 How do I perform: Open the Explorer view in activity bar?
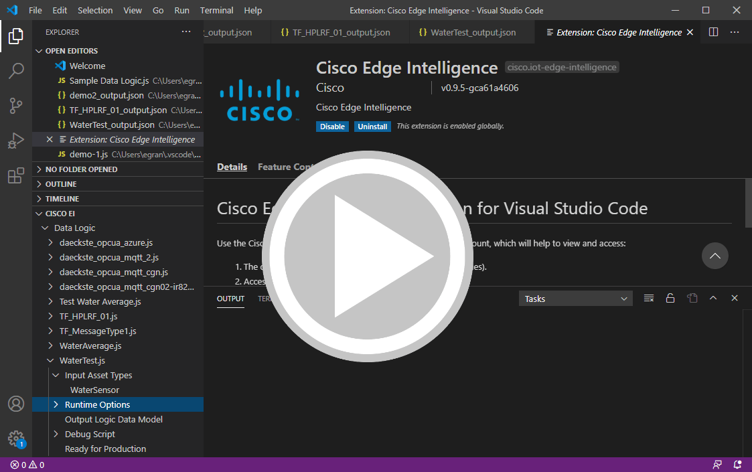(x=16, y=36)
